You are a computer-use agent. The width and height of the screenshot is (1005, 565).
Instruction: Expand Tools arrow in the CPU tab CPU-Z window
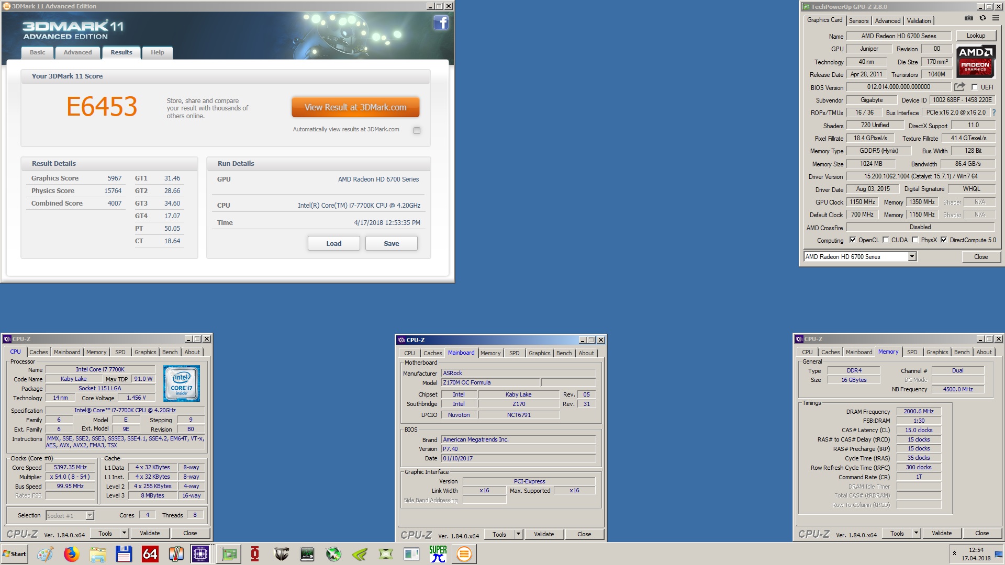(124, 533)
